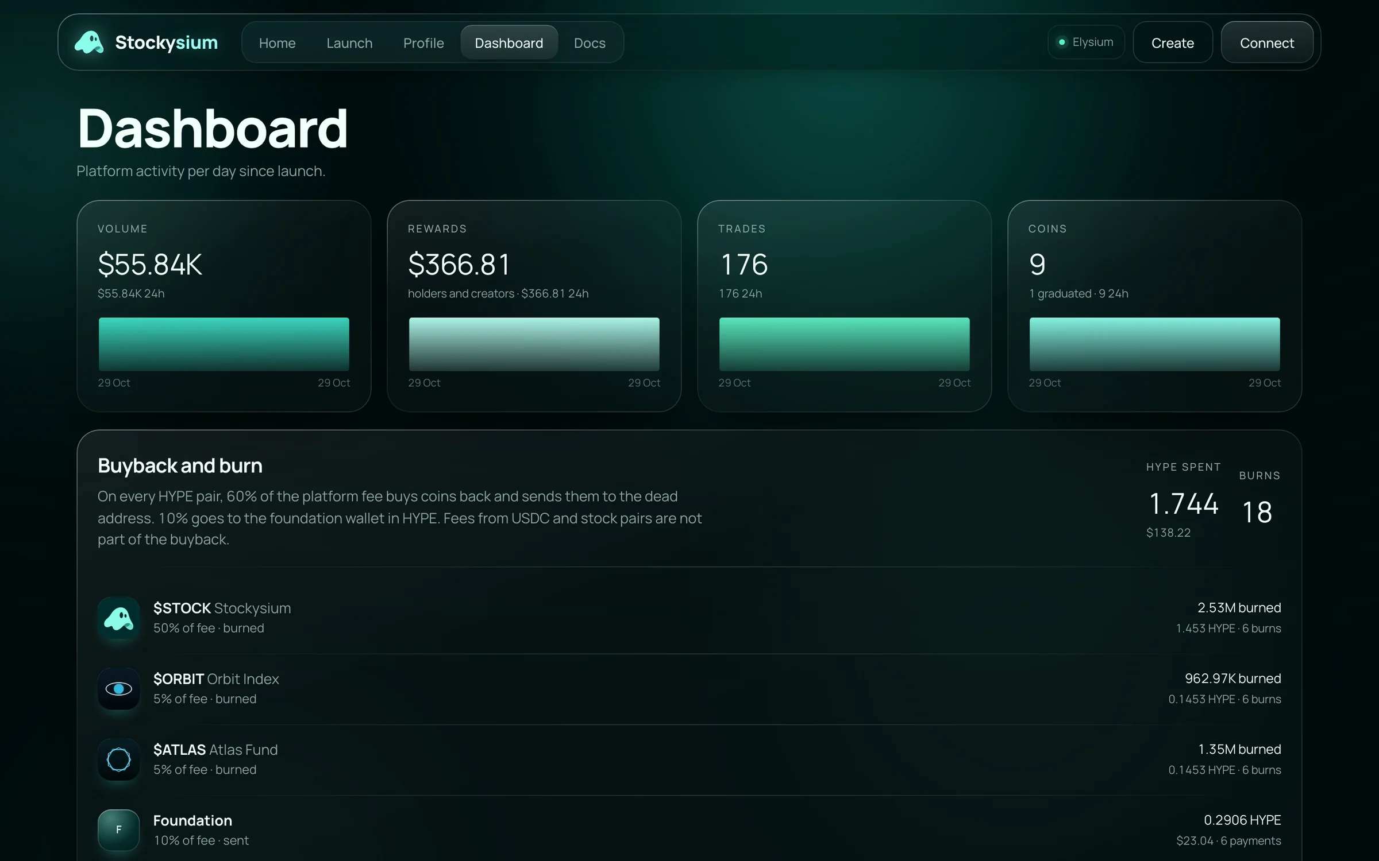1379x861 pixels.
Task: Click the Stockysium ghost logo icon
Action: [x=89, y=42]
